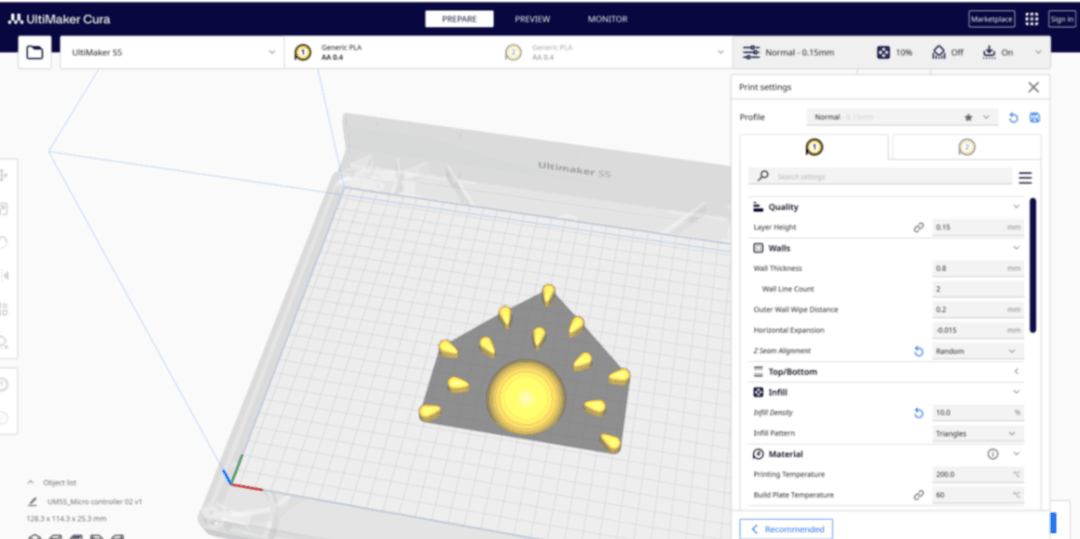Screen dimensions: 1080x539
Task: Click the Outer Wall Wipe Distance label
Action: [795, 310]
